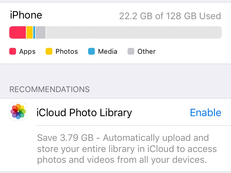Tap the Media legend label
The image size is (231, 173).
(x=107, y=51)
